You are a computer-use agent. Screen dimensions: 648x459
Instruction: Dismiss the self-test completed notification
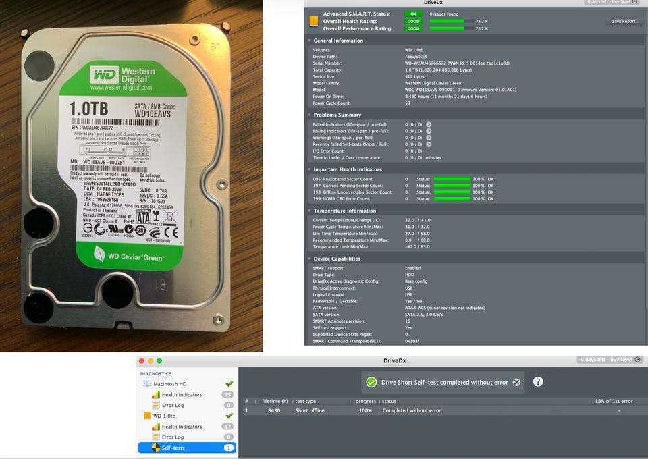coord(516,382)
